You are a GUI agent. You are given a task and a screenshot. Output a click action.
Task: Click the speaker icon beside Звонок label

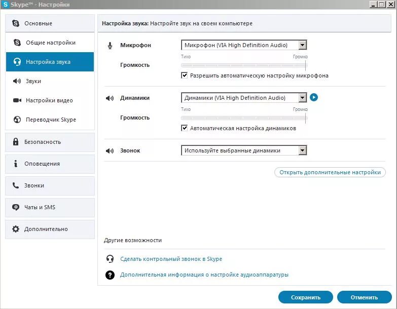pyautogui.click(x=110, y=151)
